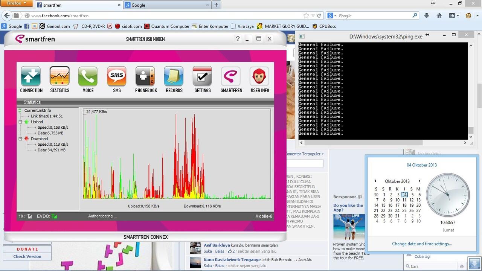The width and height of the screenshot is (482, 271).
Task: Open the Vira Jaya bookmark
Action: pos(242,26)
